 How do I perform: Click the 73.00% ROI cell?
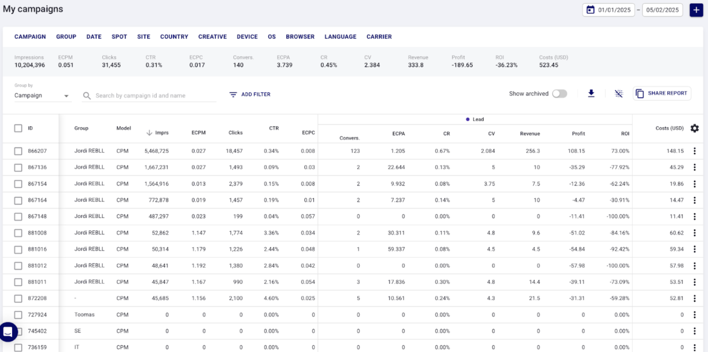[x=620, y=151]
